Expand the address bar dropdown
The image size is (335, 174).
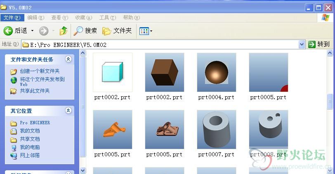[302, 45]
